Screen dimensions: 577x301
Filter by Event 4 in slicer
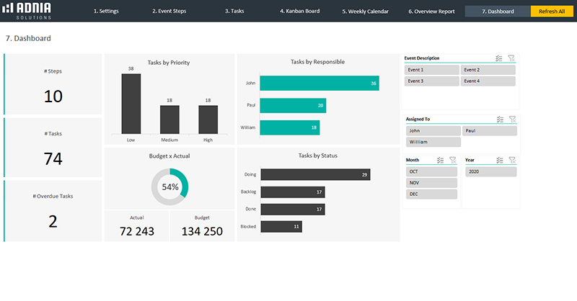(x=488, y=81)
